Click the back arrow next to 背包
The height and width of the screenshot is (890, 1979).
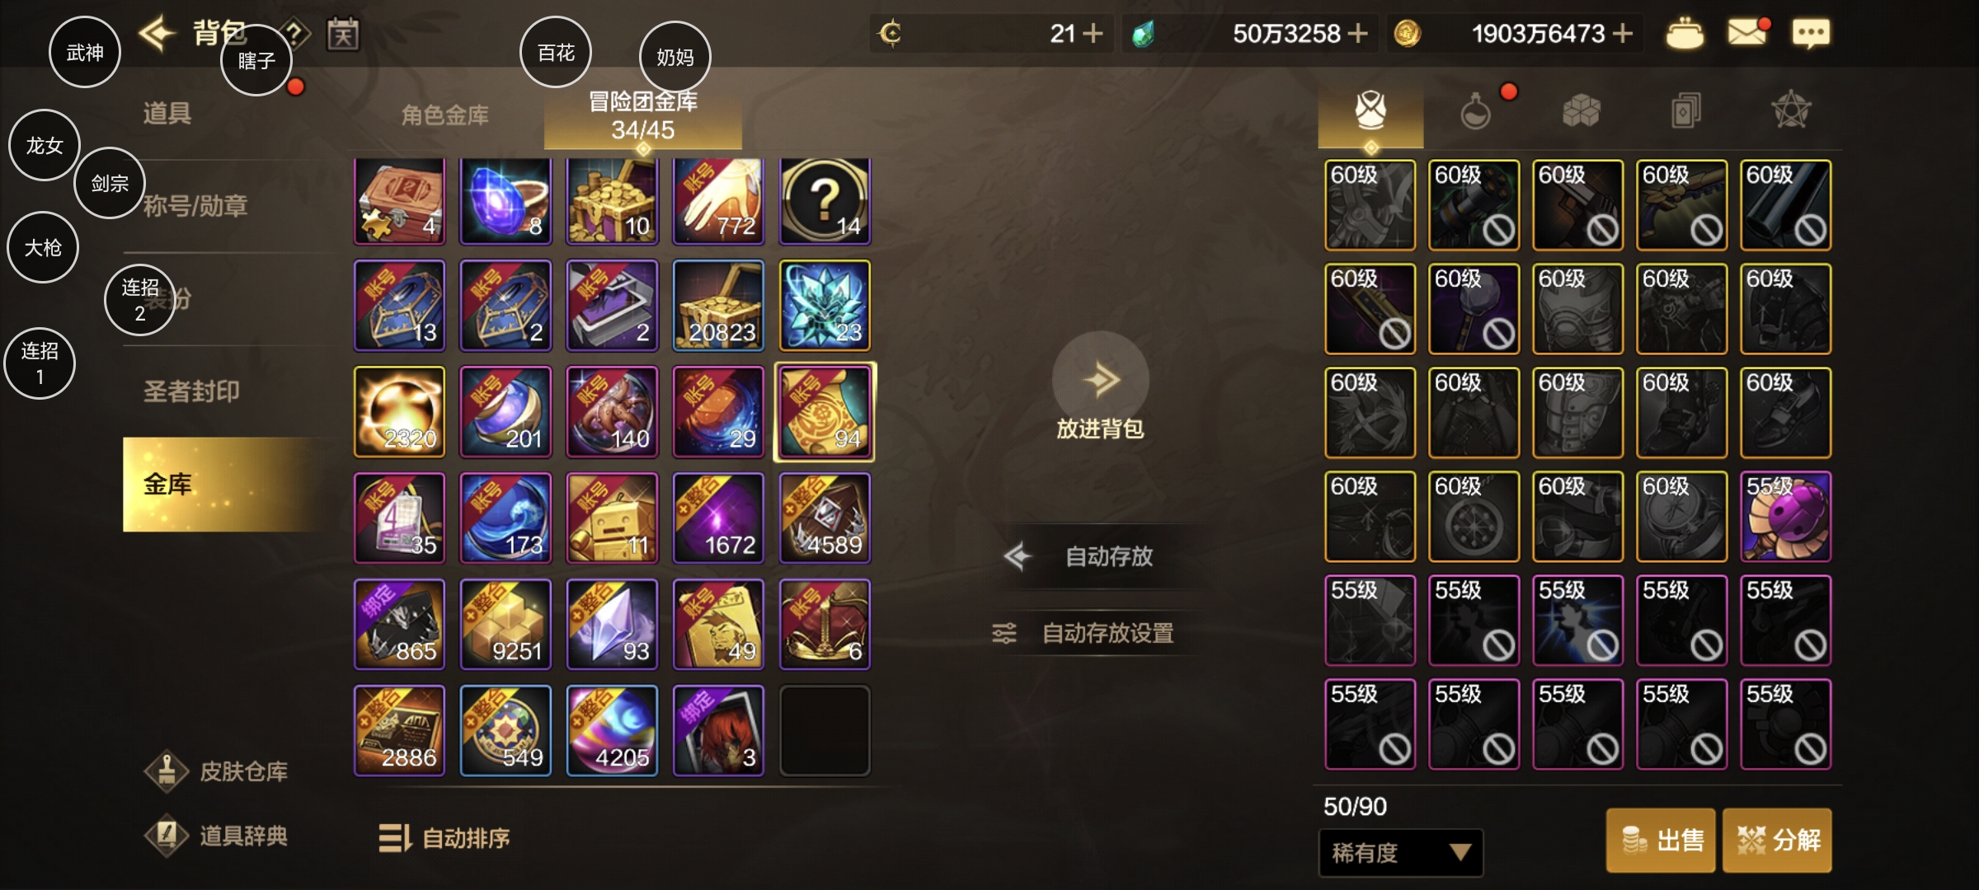click(x=157, y=34)
